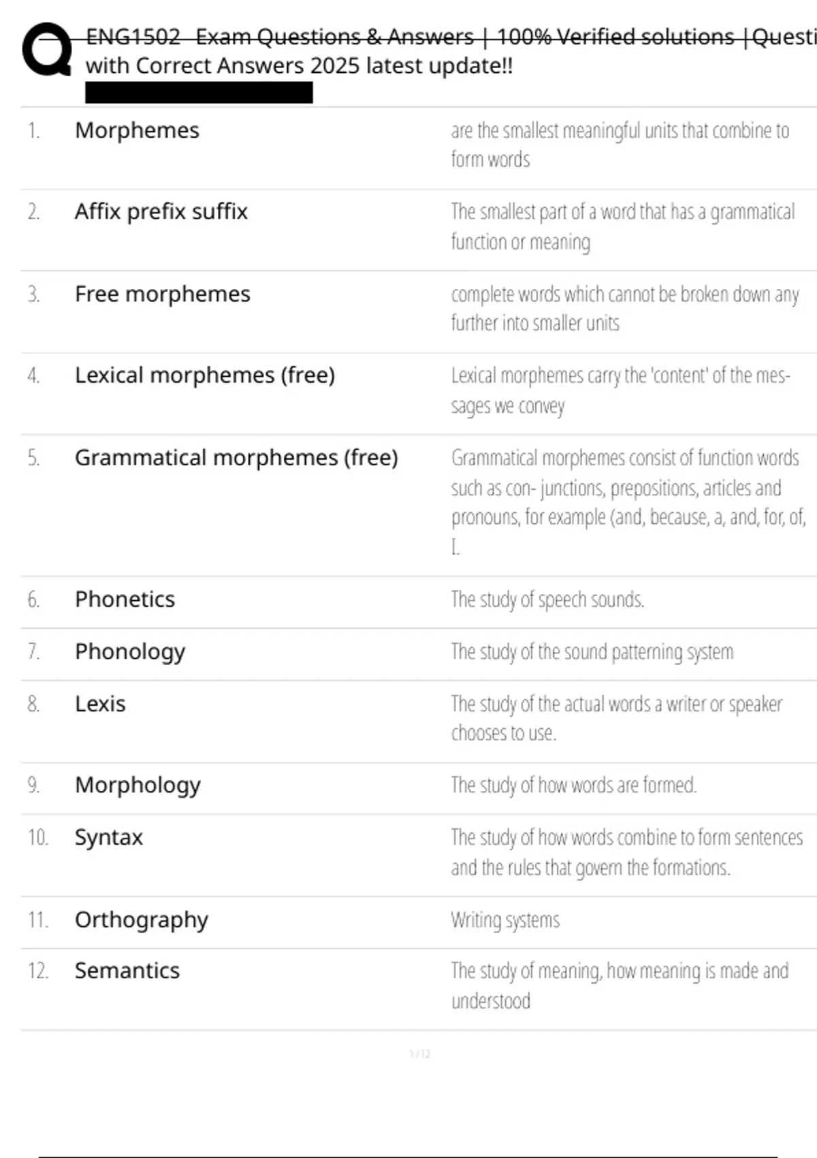Click 'with Correct Answers 2025' subtitle line
Screen dimensions: 817x1158
[300, 66]
